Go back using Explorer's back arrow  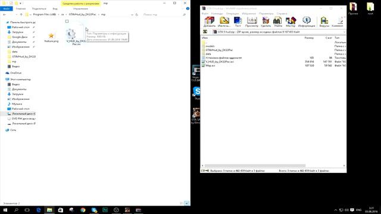tap(4, 14)
